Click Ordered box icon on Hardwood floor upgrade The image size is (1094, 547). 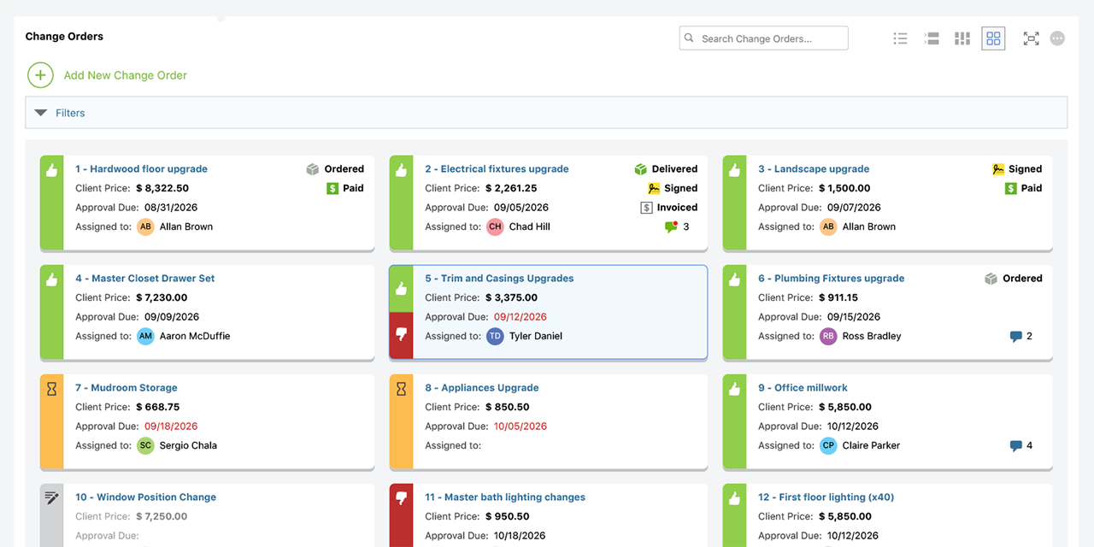313,169
